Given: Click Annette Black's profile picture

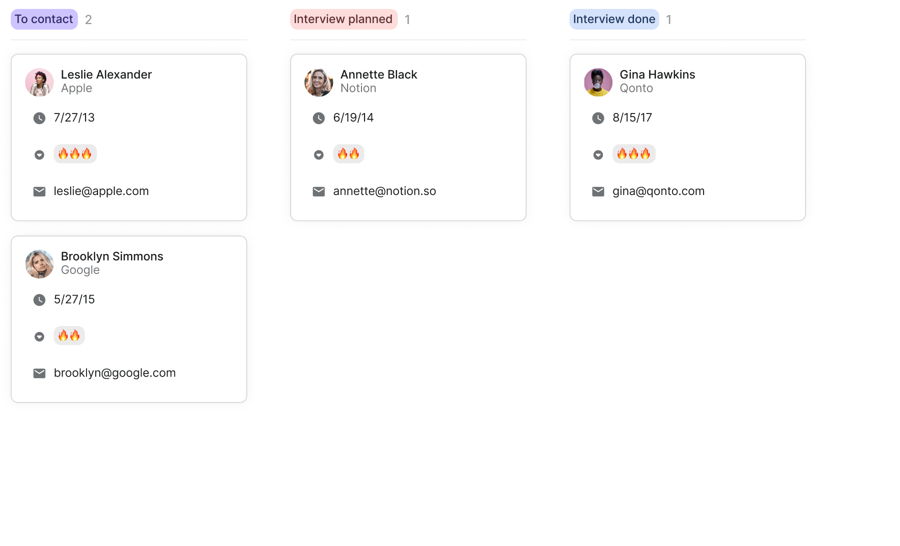Looking at the screenshot, I should pos(318,82).
